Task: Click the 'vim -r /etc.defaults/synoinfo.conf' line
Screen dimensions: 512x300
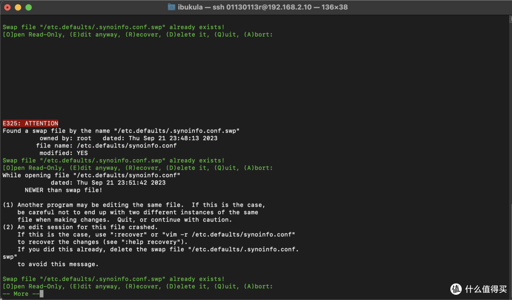Action: coord(156,235)
